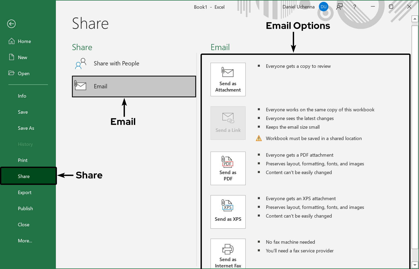Click 'Everyone gets a PDF attachment' text
419x269 pixels.
(x=299, y=155)
